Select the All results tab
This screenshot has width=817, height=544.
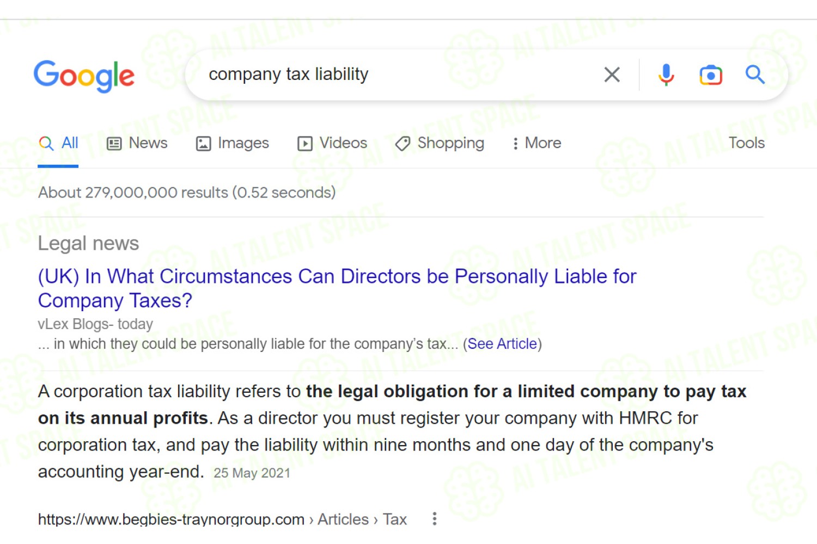click(x=59, y=143)
